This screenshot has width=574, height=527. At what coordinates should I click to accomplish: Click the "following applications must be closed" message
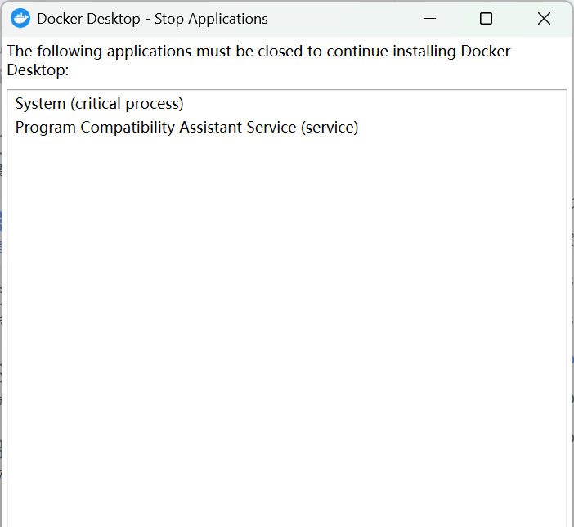click(204, 52)
